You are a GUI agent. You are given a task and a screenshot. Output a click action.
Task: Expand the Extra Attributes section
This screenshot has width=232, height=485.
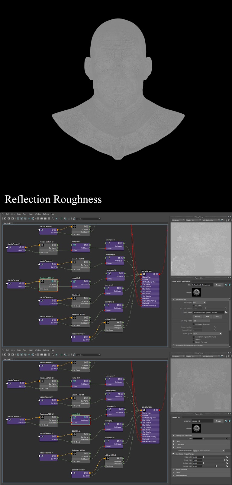click(173, 476)
